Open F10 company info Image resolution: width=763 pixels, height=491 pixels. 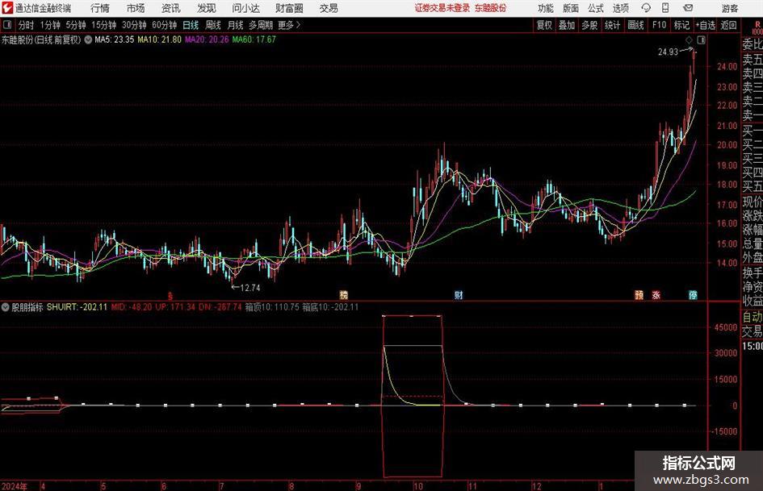click(660, 25)
